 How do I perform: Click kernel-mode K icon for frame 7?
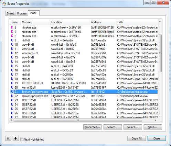(12, 32)
